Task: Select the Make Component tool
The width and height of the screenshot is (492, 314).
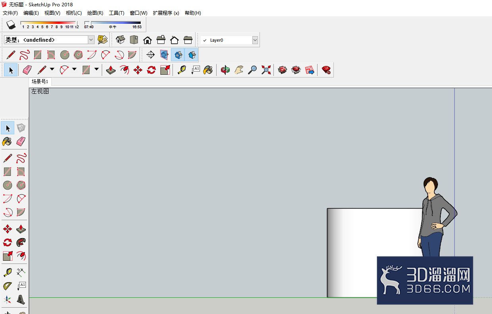Action: 21,128
